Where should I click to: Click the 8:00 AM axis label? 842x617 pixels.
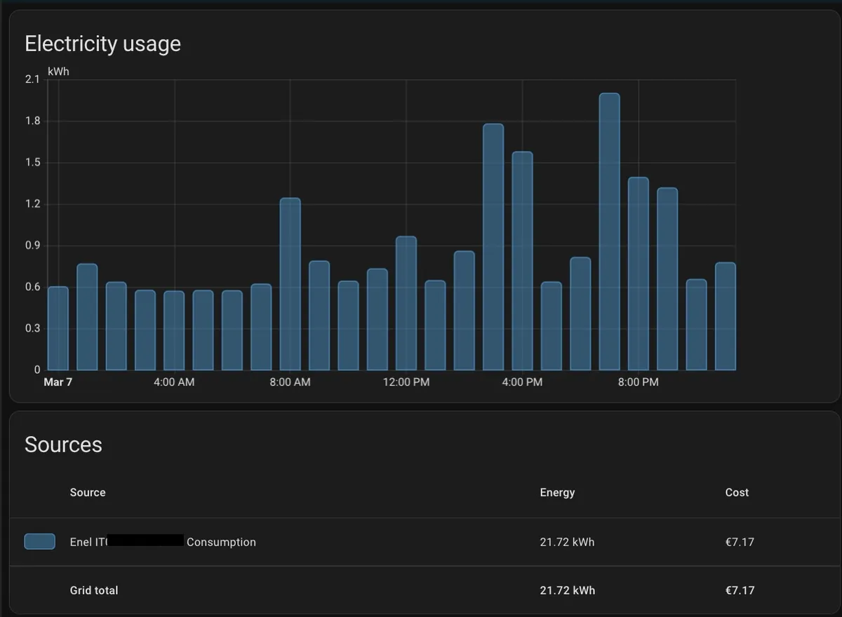(290, 382)
